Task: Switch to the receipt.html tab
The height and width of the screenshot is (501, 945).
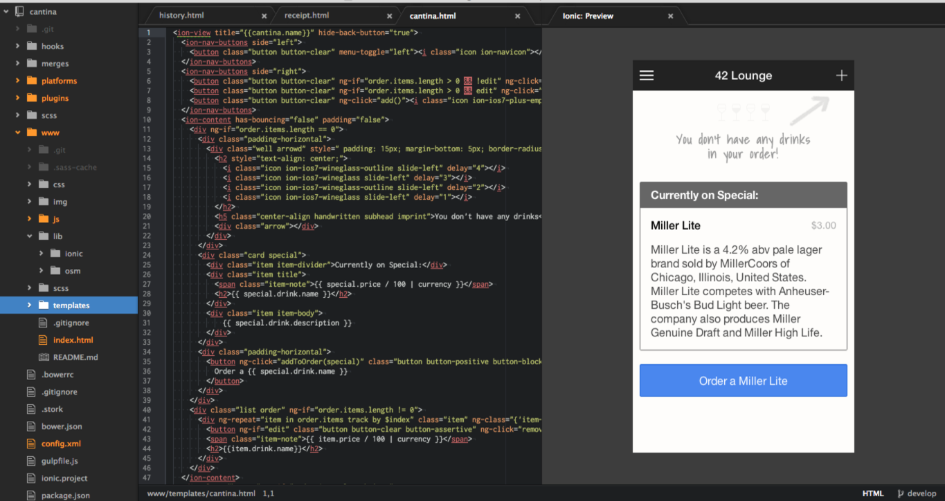Action: [307, 15]
